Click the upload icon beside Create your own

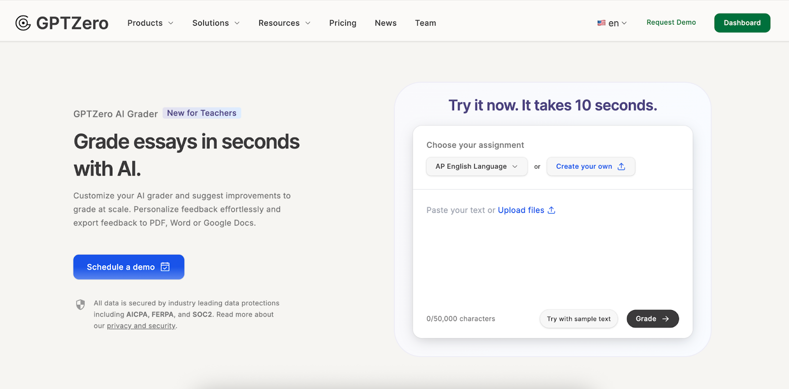point(621,167)
